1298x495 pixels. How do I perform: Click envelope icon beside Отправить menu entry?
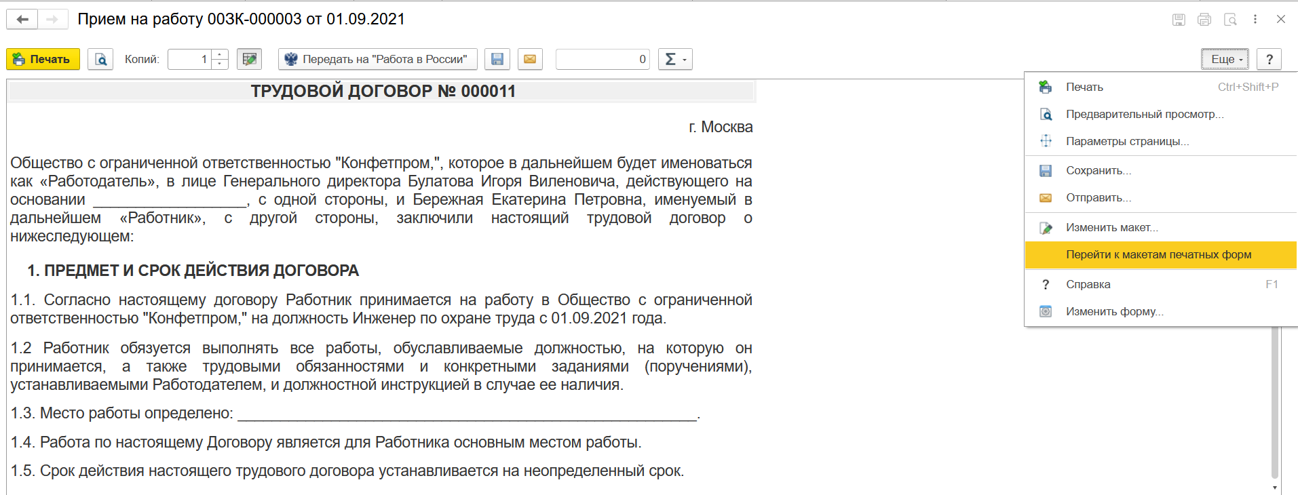pos(1046,197)
